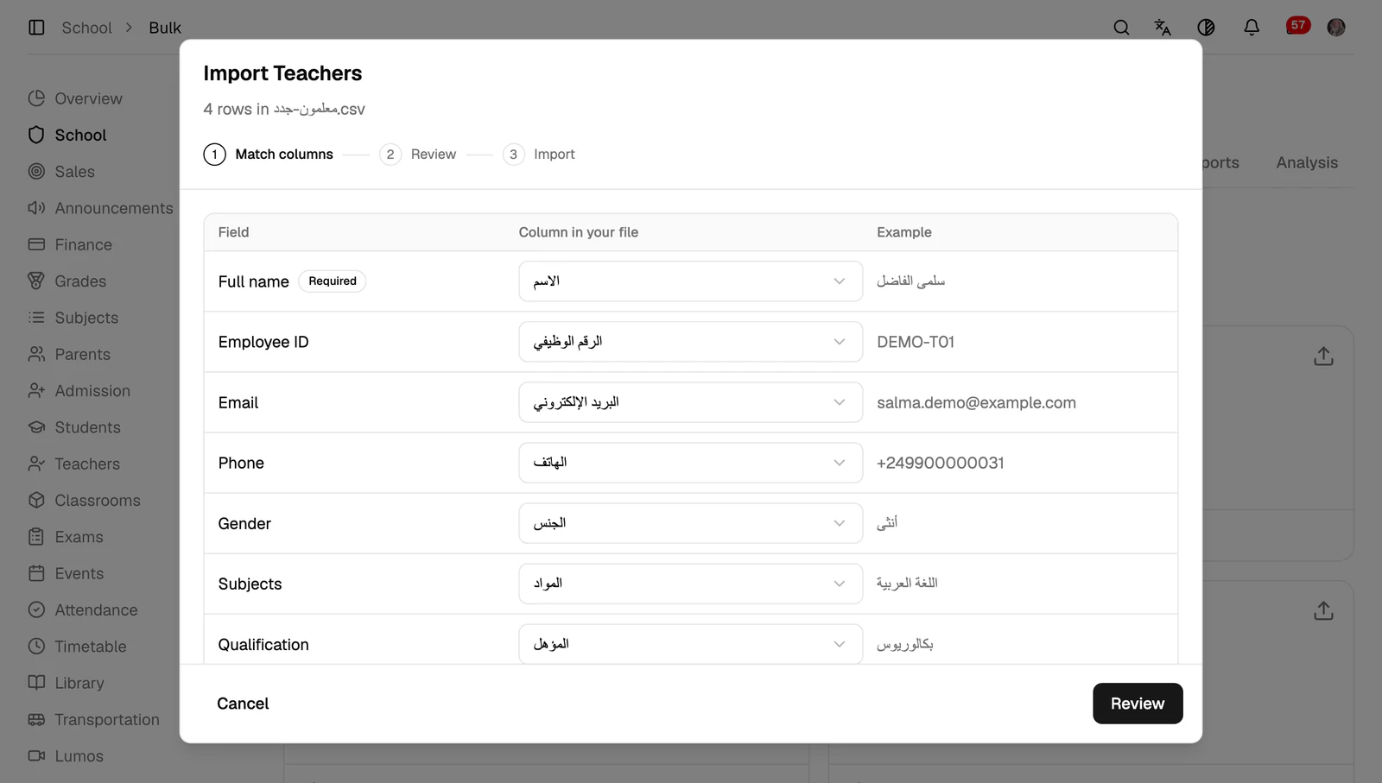
Task: Open the user avatar menu
Action: [x=1336, y=28]
